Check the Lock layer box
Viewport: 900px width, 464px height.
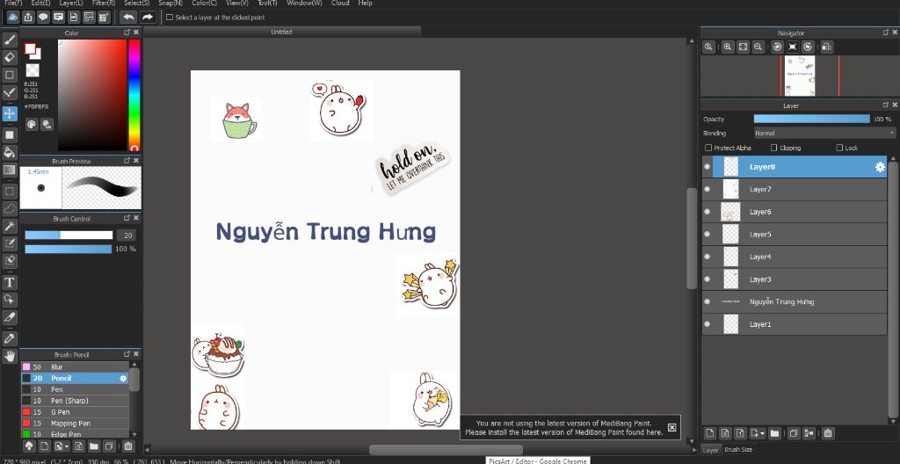coord(839,148)
